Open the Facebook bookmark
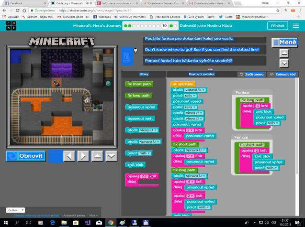 [102, 17]
